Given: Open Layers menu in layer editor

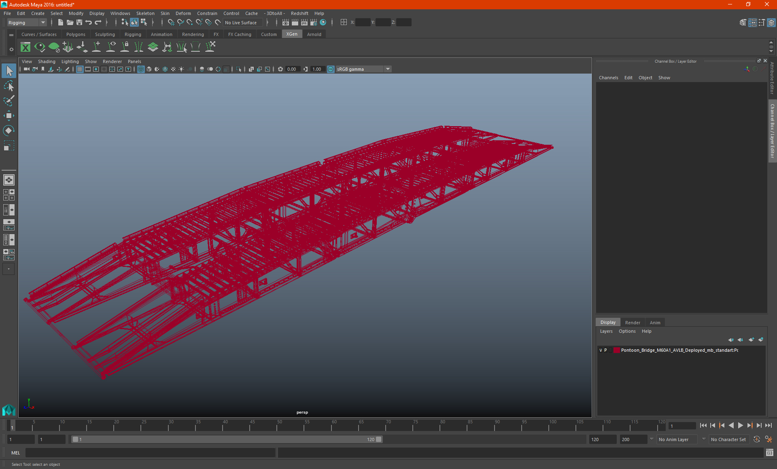Looking at the screenshot, I should pyautogui.click(x=606, y=331).
